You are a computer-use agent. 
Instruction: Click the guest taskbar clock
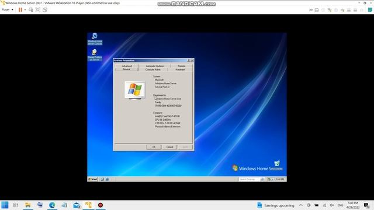point(280,179)
